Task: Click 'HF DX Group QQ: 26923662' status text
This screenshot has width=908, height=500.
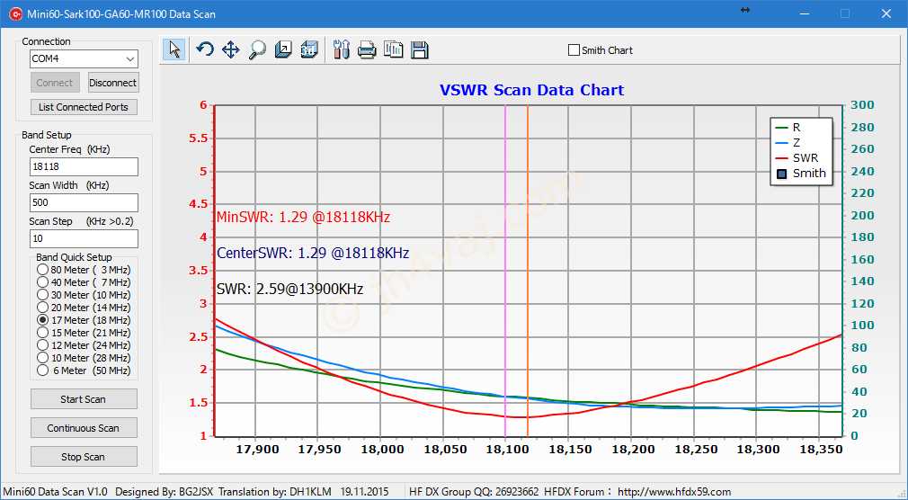Action: (475, 492)
